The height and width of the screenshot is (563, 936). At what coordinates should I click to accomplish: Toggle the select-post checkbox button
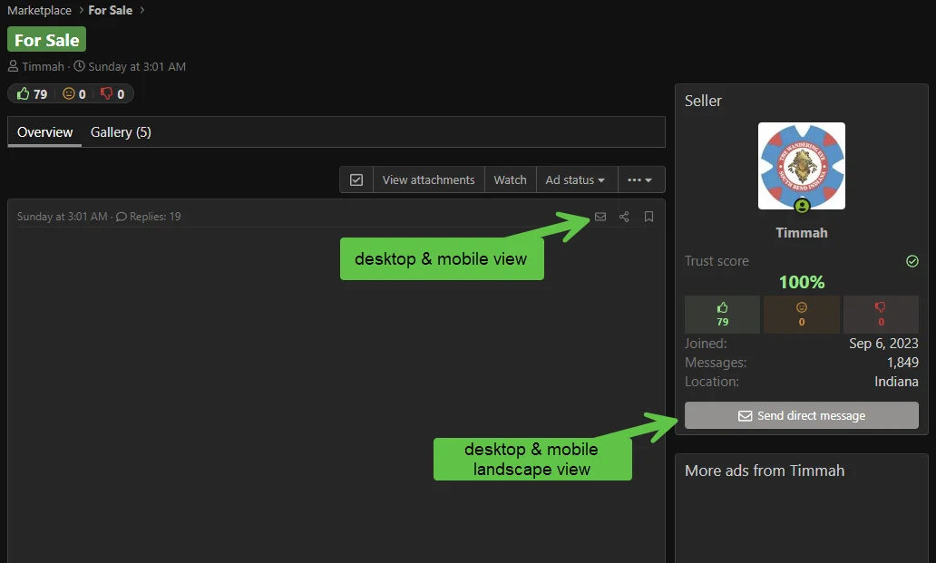click(x=356, y=180)
